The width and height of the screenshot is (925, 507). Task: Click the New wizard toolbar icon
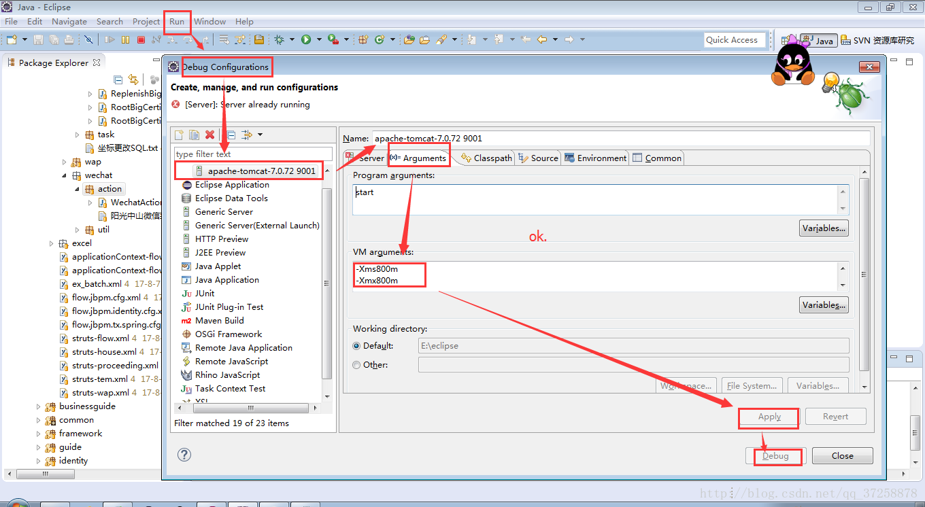[11, 40]
